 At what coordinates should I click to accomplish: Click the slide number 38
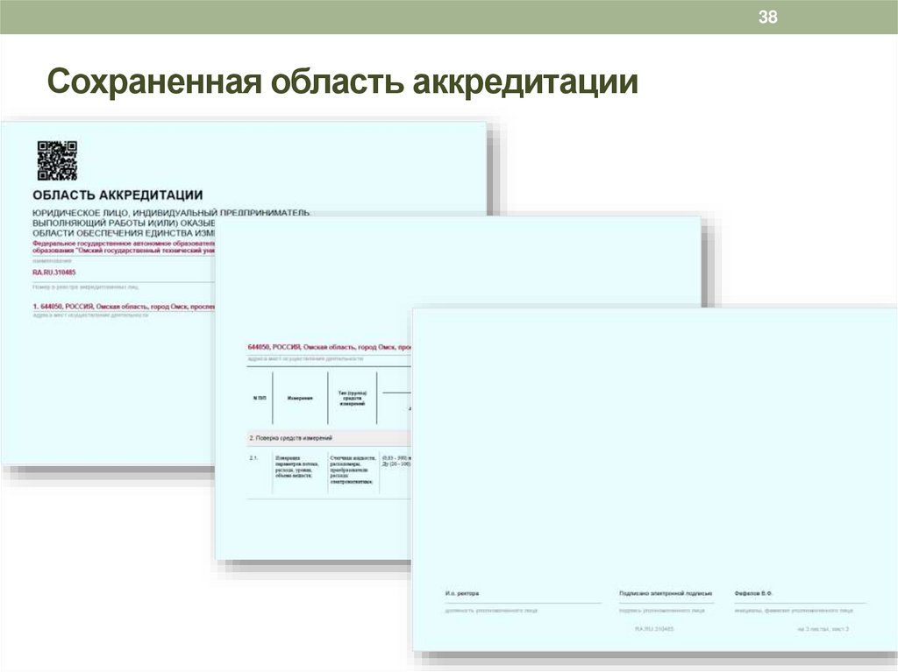767,15
